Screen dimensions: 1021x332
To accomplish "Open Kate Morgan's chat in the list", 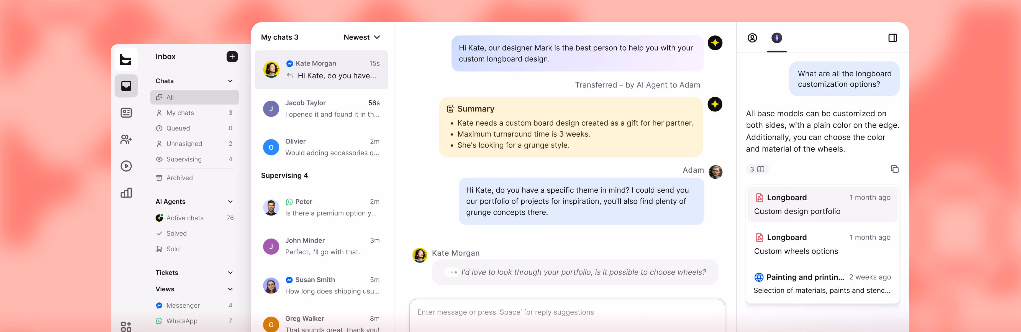I will point(321,70).
